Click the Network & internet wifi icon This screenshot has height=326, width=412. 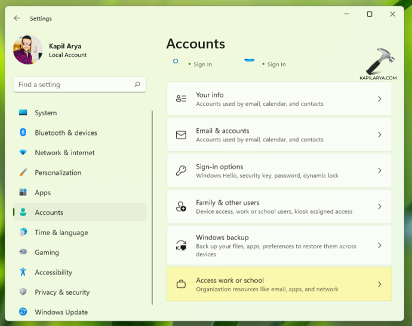[x=23, y=152]
